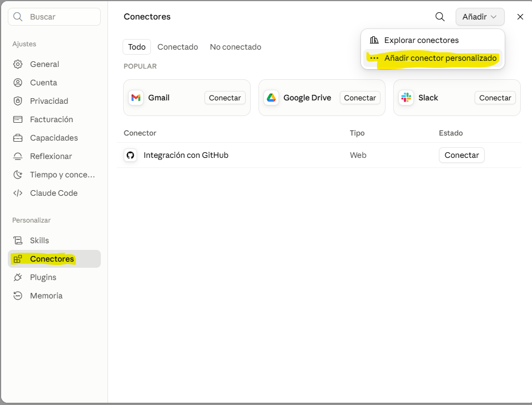Click the Conectores page title
The image size is (532, 405).
[x=147, y=17]
